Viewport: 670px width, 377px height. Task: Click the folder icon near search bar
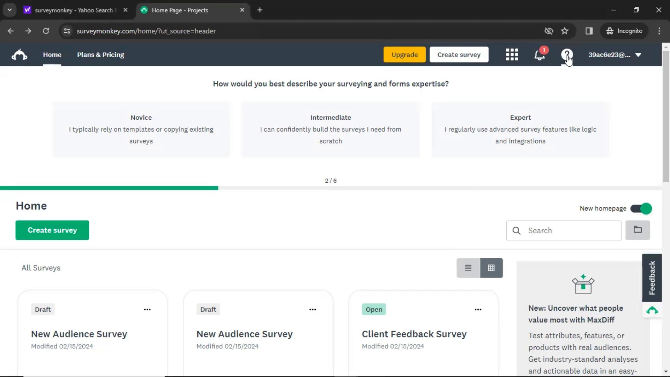point(637,230)
